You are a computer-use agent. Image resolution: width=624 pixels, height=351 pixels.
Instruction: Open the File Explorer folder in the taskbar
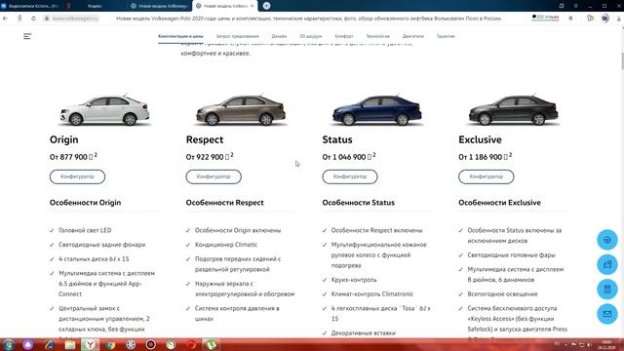tap(70, 344)
